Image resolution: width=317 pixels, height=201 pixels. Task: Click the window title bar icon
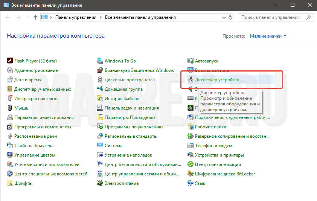pos(6,5)
